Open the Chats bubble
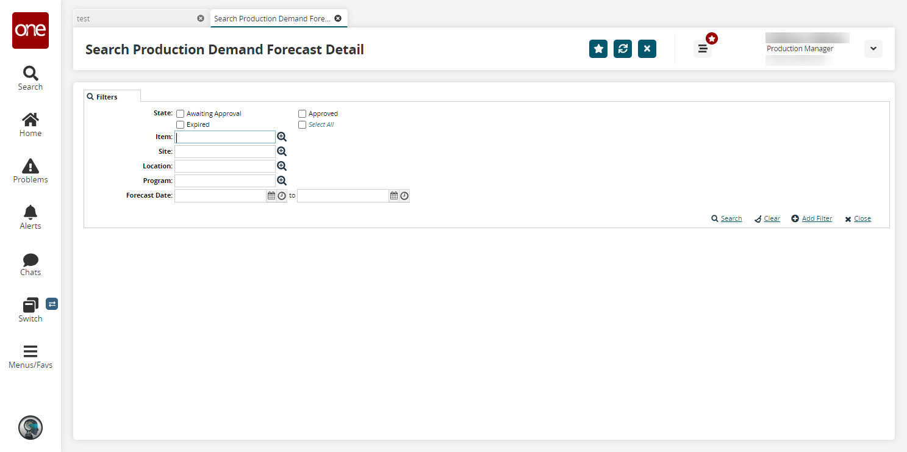907x452 pixels. point(30,264)
